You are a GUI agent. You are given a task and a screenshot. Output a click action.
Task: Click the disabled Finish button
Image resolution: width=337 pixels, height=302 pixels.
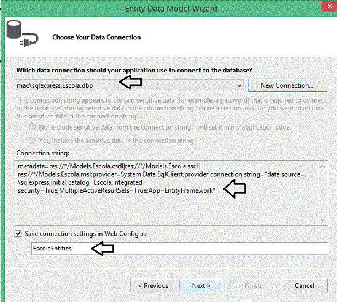[x=253, y=285]
